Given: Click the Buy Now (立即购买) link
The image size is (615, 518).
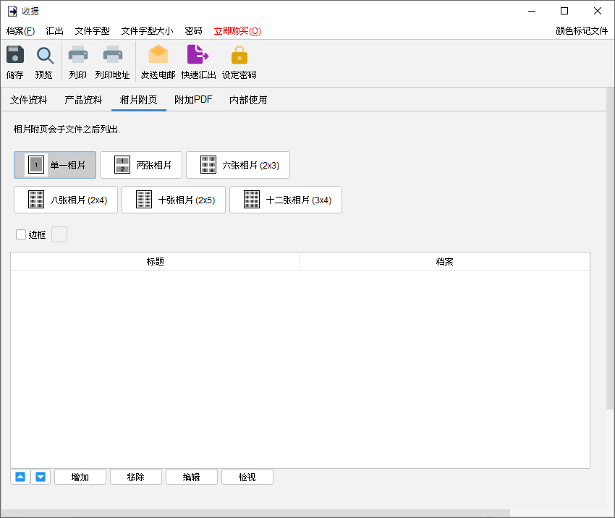Looking at the screenshot, I should point(237,31).
